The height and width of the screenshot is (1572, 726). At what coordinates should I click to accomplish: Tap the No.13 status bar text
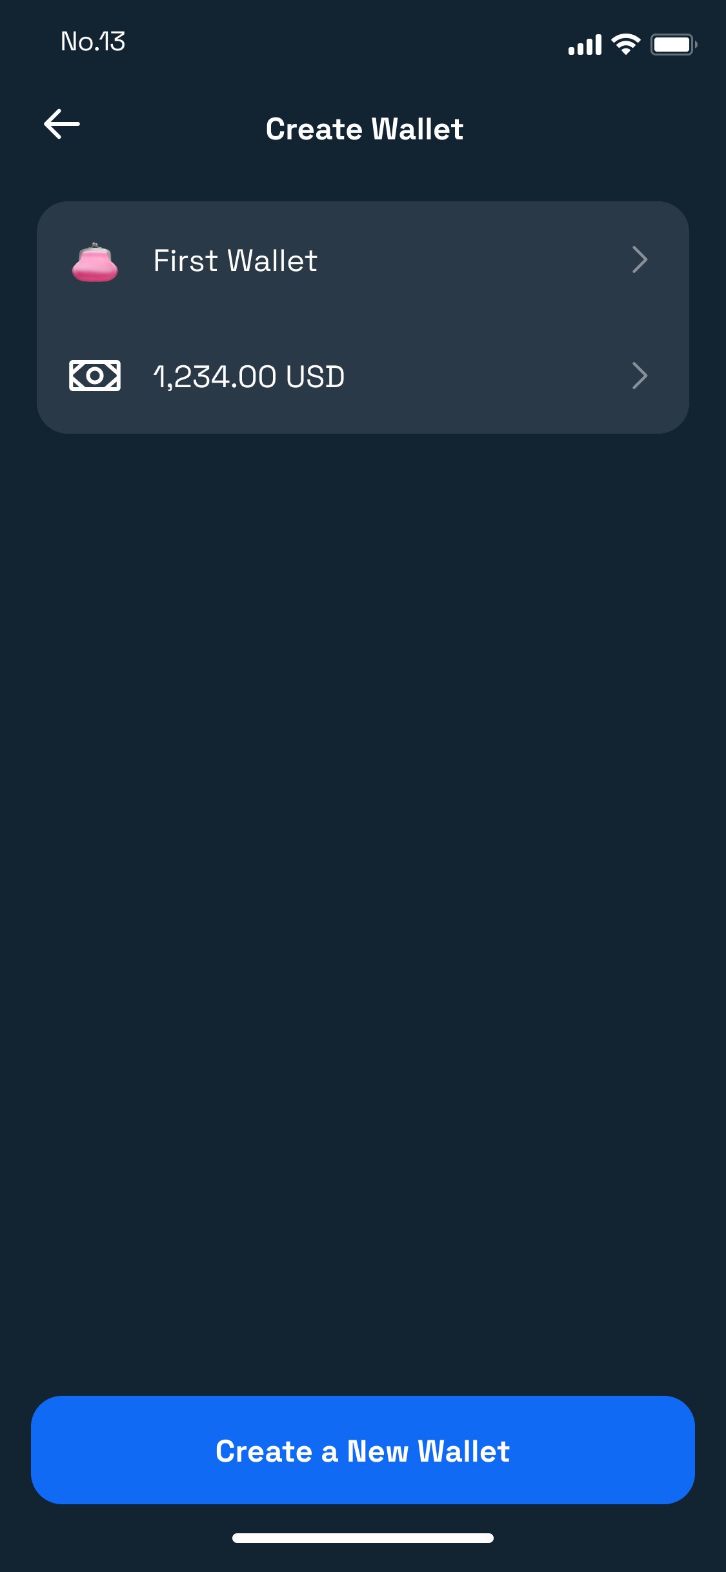(x=93, y=42)
